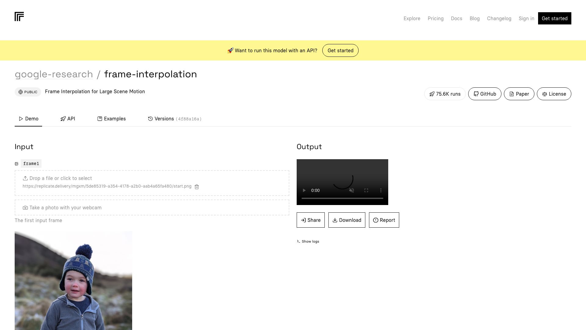Click 'The first input frame' helper text

click(x=38, y=221)
